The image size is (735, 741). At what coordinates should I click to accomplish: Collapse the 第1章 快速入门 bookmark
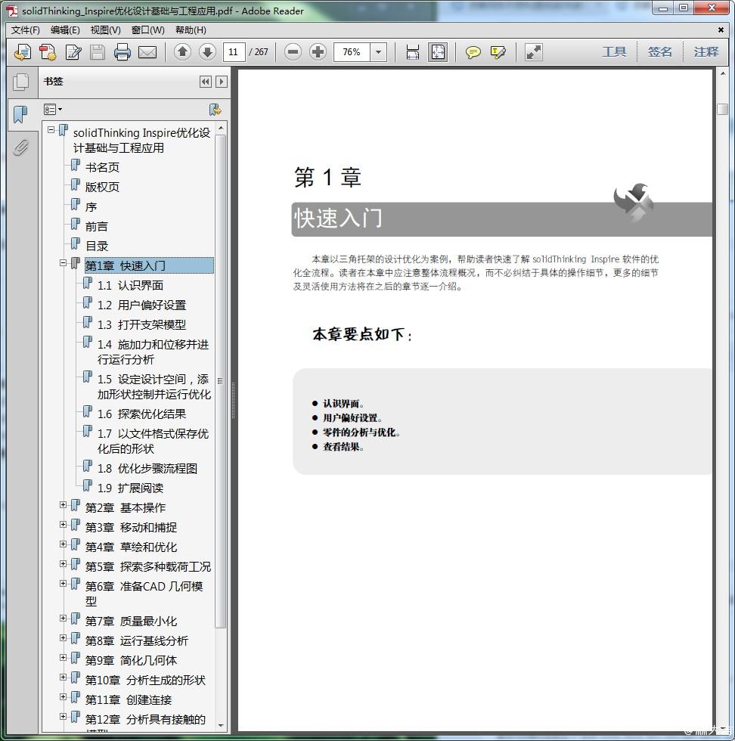(64, 263)
